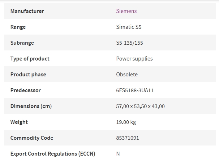Click the Dimensions (cm) label
Image resolution: width=219 pixels, height=161 pixels.
[31, 106]
